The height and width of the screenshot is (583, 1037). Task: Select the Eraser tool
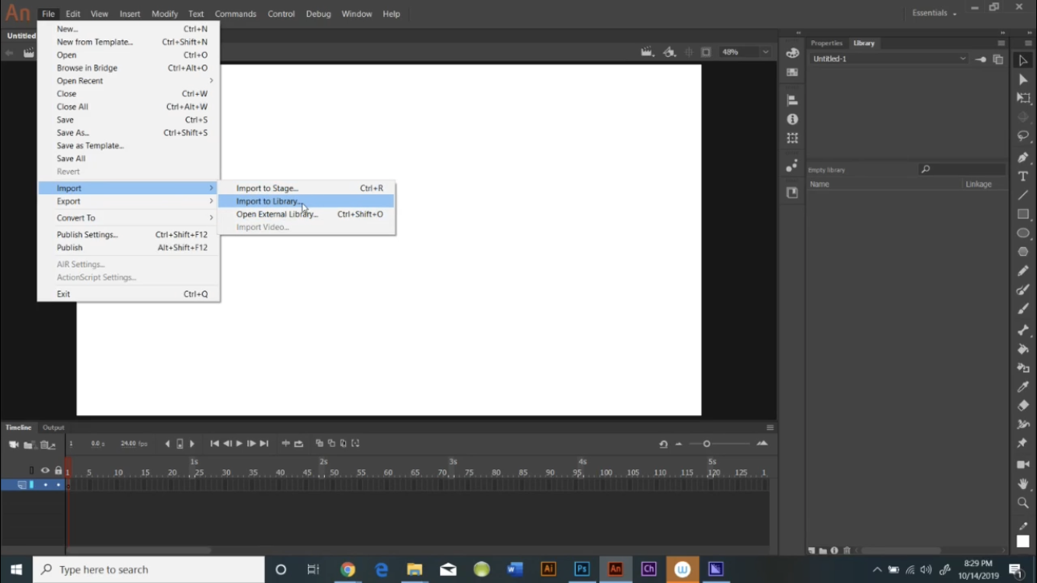click(1023, 405)
